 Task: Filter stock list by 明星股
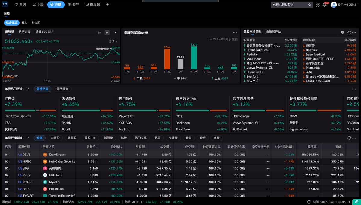click(72, 138)
